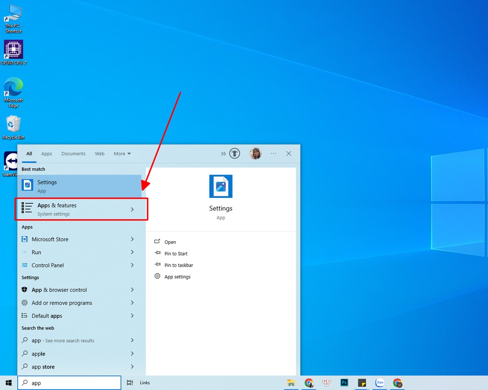488x390 pixels.
Task: Select the All search tab
Action: pyautogui.click(x=29, y=154)
